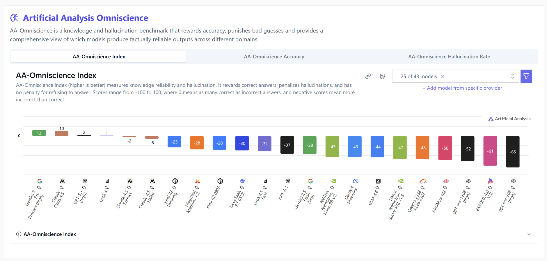Click the green Gemini 3 Pro bar

tap(39, 133)
